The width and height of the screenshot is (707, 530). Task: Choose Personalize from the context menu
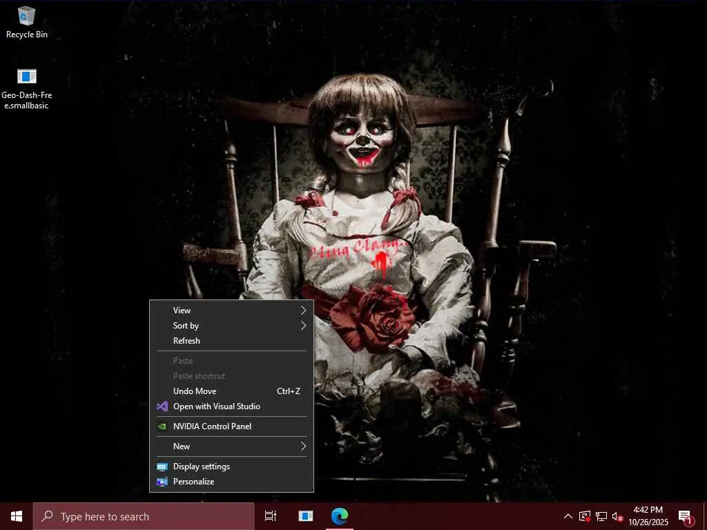[232, 482]
